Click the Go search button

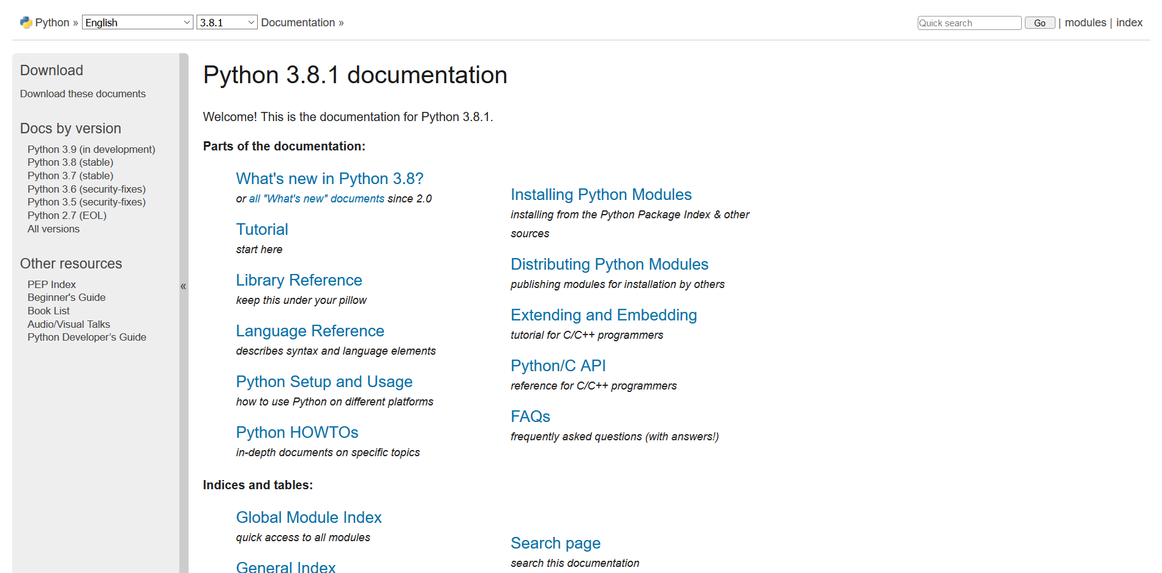pyautogui.click(x=1040, y=23)
